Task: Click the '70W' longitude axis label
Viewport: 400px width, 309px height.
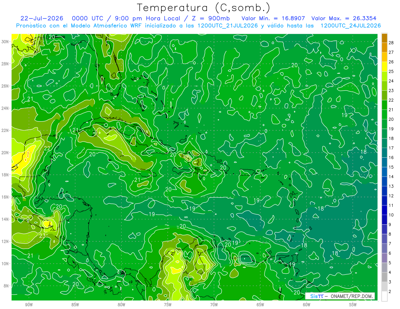Action: (214, 305)
